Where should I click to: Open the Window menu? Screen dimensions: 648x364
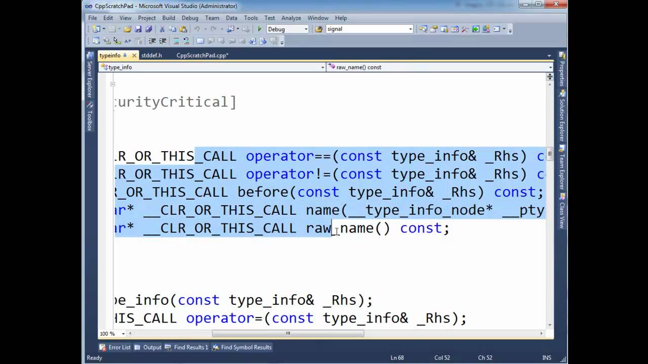click(x=318, y=18)
